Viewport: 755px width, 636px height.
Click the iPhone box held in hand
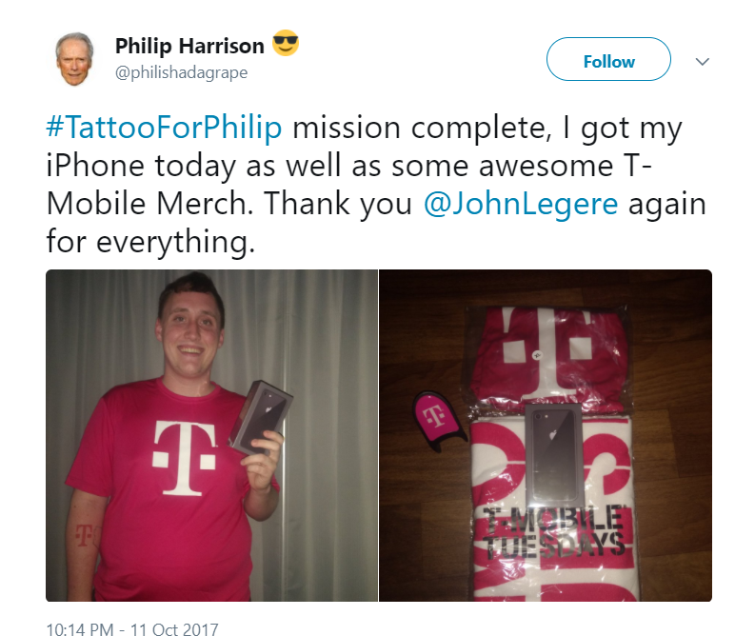tap(261, 417)
